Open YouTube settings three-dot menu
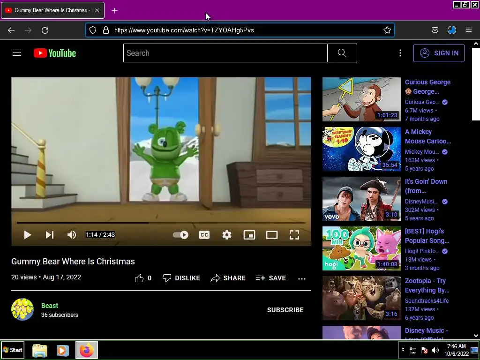The image size is (480, 360). pos(400,53)
